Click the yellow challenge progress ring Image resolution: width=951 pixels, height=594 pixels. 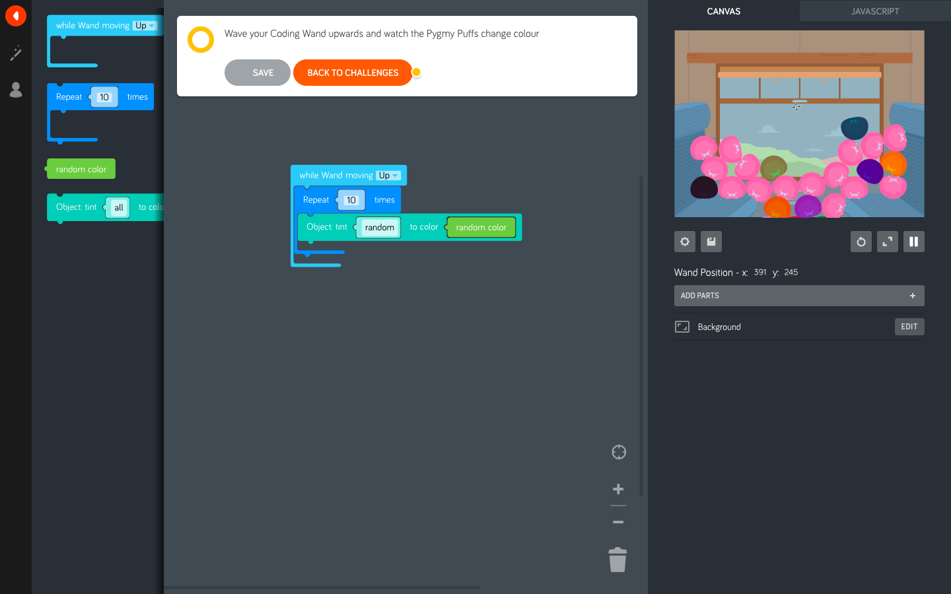pyautogui.click(x=201, y=40)
